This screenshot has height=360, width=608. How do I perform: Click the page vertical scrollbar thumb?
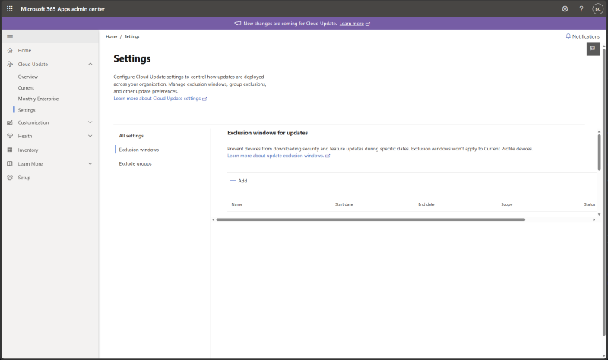603,192
